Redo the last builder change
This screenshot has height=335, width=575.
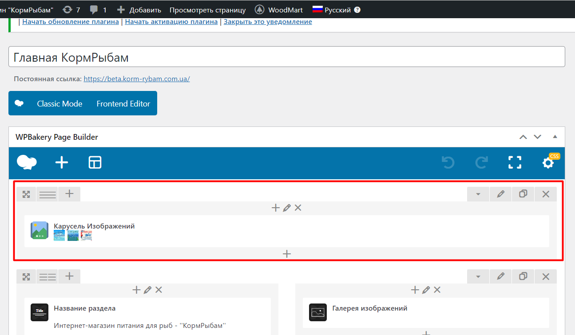point(481,163)
